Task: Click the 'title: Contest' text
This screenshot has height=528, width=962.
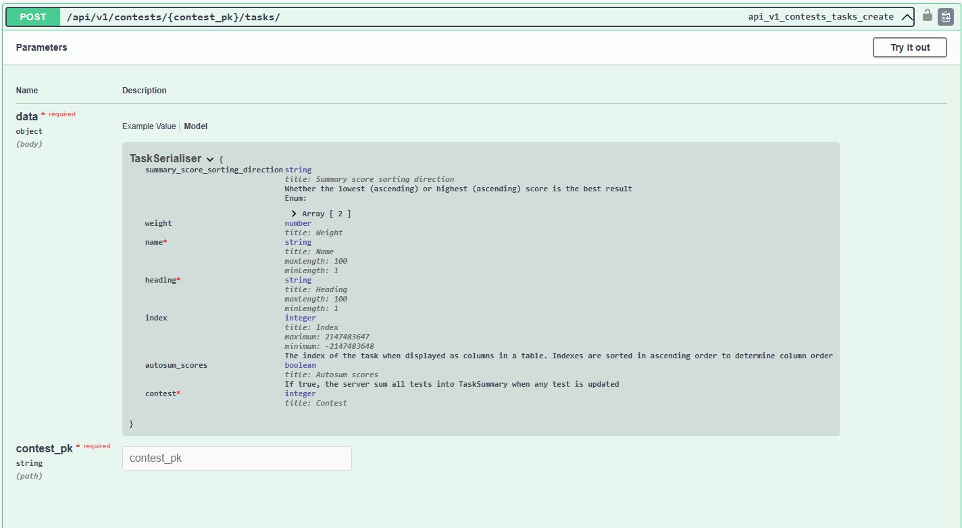Action: coord(316,403)
